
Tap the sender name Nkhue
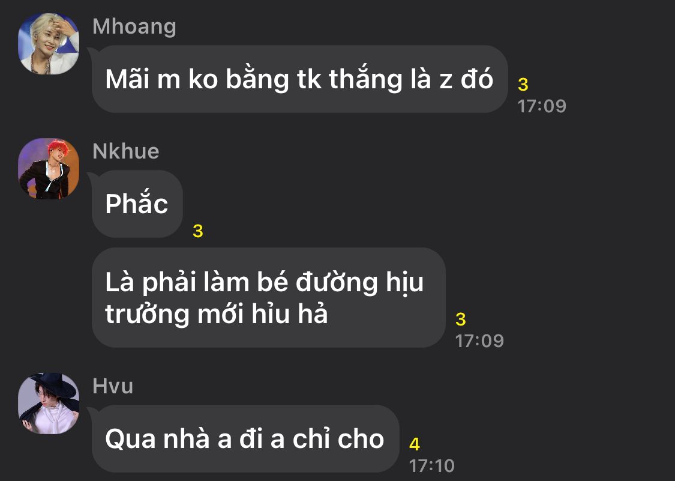(x=126, y=151)
